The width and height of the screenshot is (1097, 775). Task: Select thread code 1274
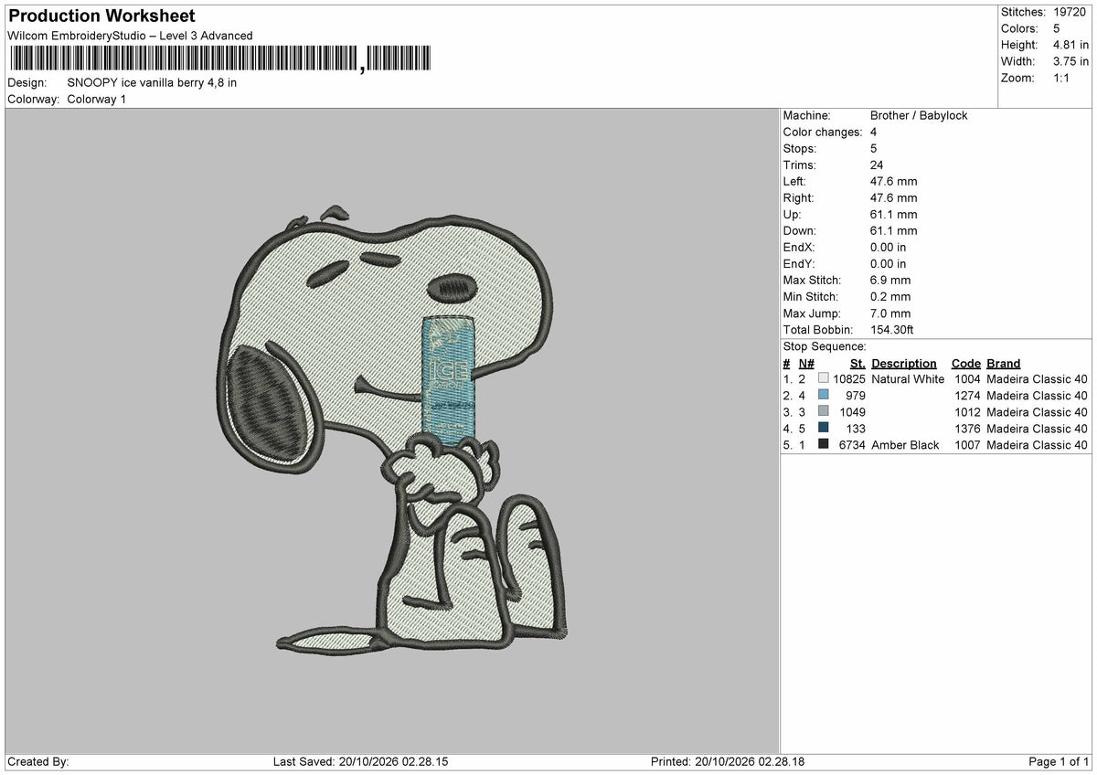click(967, 396)
